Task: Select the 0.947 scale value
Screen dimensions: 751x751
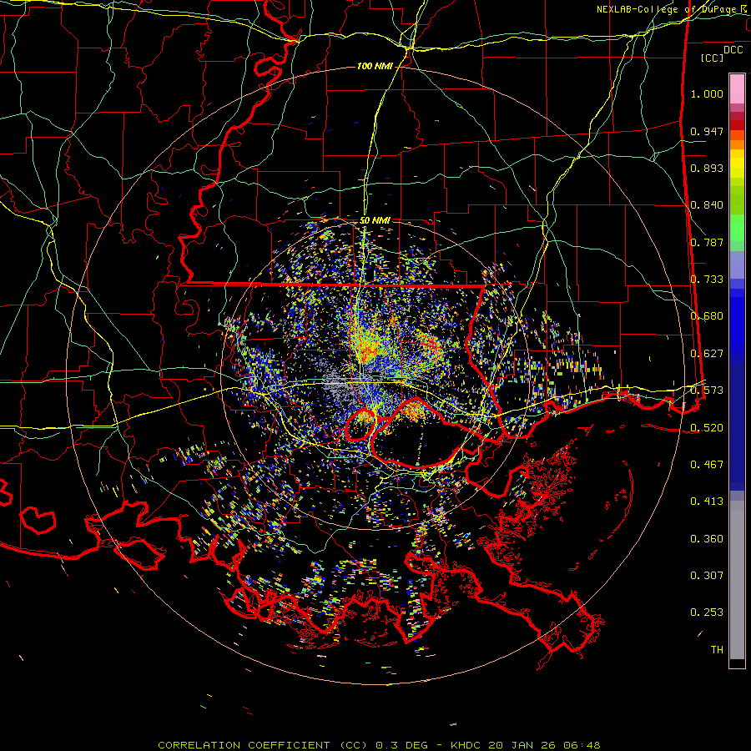Action: point(707,131)
